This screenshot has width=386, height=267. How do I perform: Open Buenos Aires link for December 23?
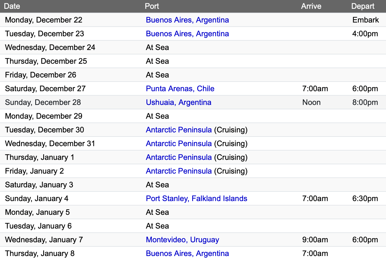point(187,34)
